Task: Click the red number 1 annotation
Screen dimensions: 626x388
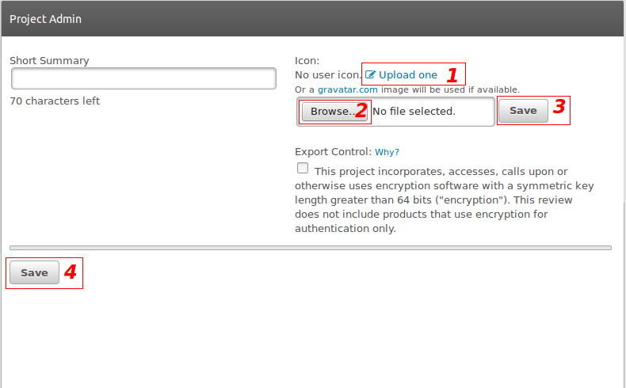Action: click(x=452, y=75)
